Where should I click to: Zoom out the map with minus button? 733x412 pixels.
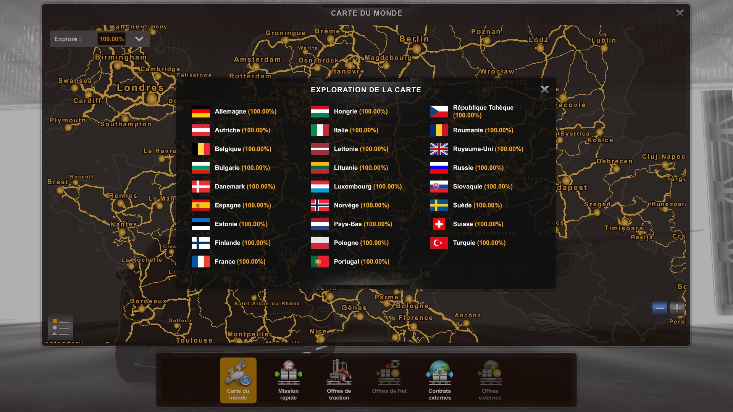click(660, 308)
